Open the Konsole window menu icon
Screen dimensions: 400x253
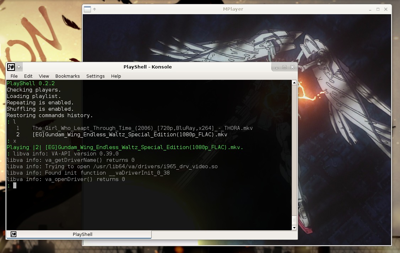click(11, 67)
